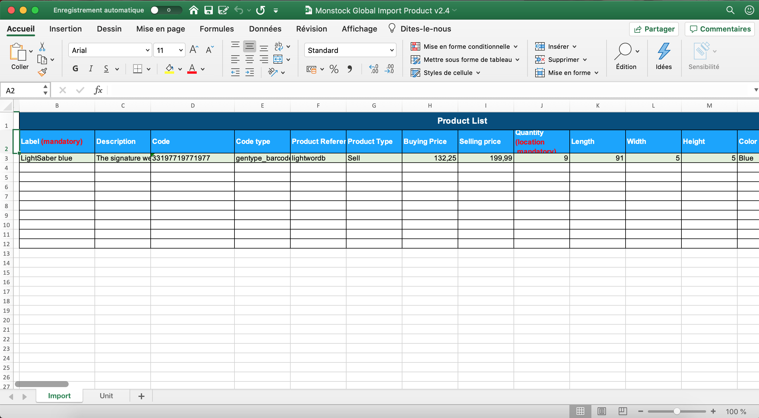Click the Comma thousands separator icon
The image size is (759, 418).
coord(350,69)
